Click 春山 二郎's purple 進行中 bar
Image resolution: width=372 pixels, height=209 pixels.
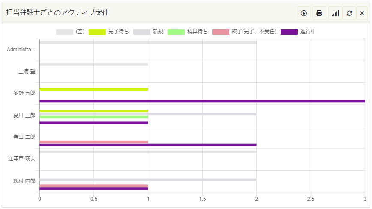point(148,145)
